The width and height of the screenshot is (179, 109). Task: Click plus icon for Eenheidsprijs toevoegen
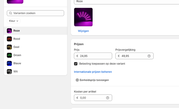coord(77,80)
